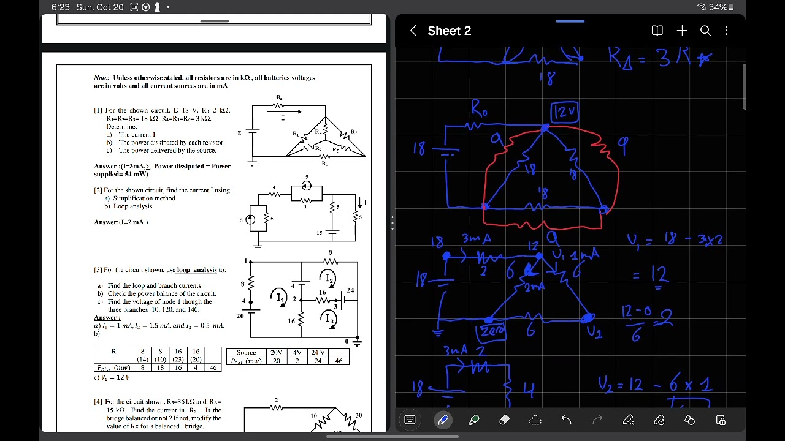This screenshot has height=441, width=785.
Task: Select the green highlighter tool
Action: pos(473,420)
